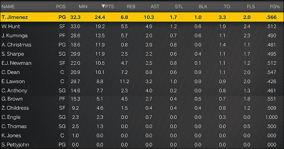Sort by FLS column header
Screen dimensions: 284x149
tap(251, 7)
